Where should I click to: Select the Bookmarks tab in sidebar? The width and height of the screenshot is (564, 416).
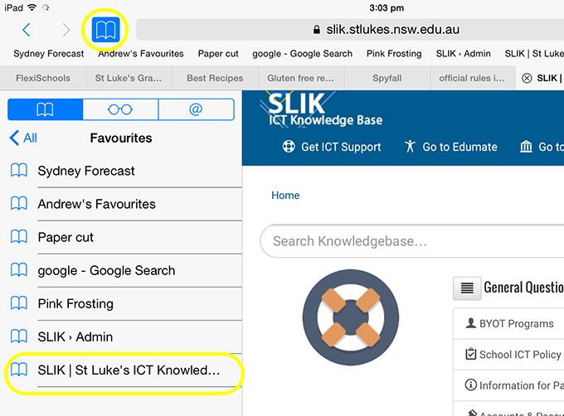click(45, 109)
